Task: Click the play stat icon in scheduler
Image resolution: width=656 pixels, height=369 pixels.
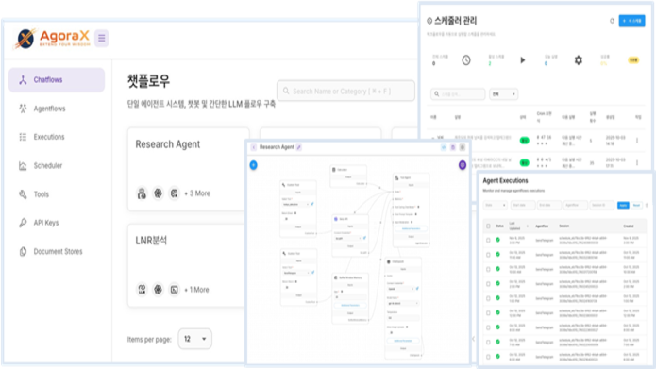Action: 523,60
